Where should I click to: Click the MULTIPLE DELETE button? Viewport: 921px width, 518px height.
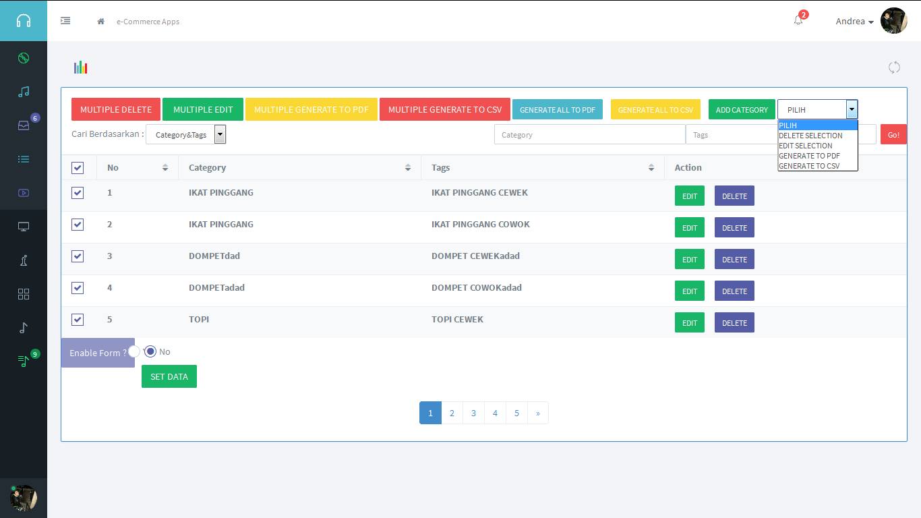(x=116, y=109)
